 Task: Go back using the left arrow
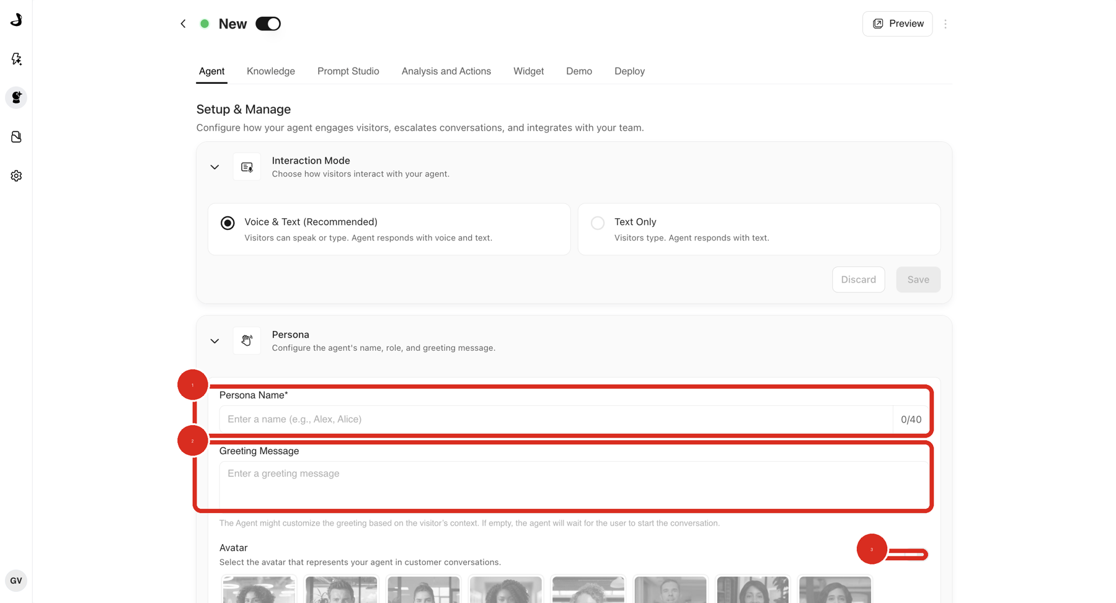click(183, 24)
